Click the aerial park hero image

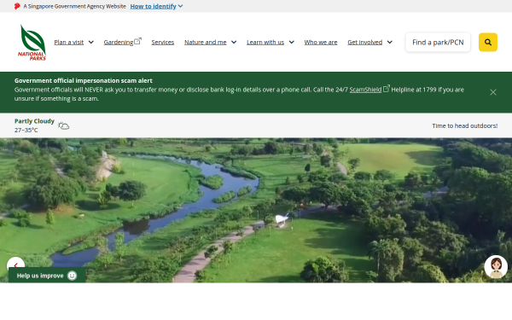(x=256, y=210)
